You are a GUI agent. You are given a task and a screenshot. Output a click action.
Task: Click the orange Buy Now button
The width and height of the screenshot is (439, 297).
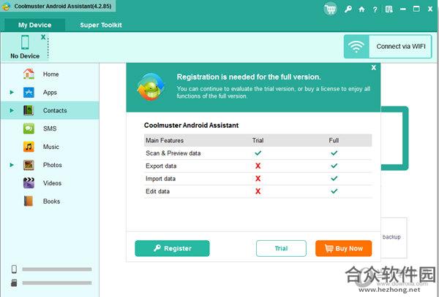tap(344, 248)
